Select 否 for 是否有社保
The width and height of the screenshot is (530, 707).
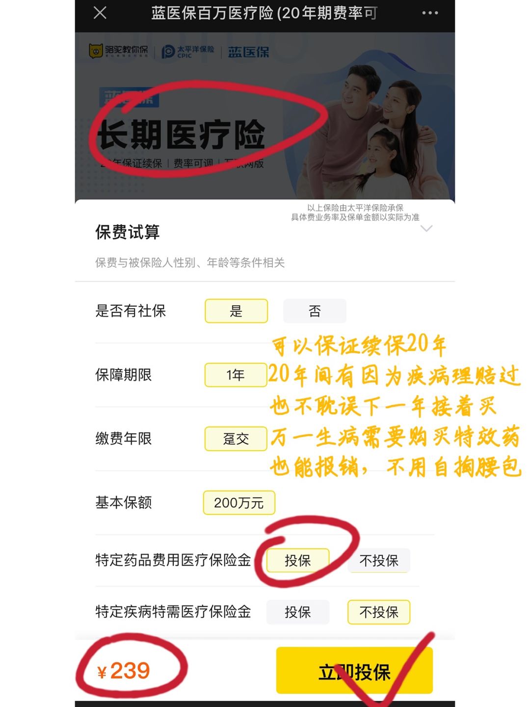[315, 311]
